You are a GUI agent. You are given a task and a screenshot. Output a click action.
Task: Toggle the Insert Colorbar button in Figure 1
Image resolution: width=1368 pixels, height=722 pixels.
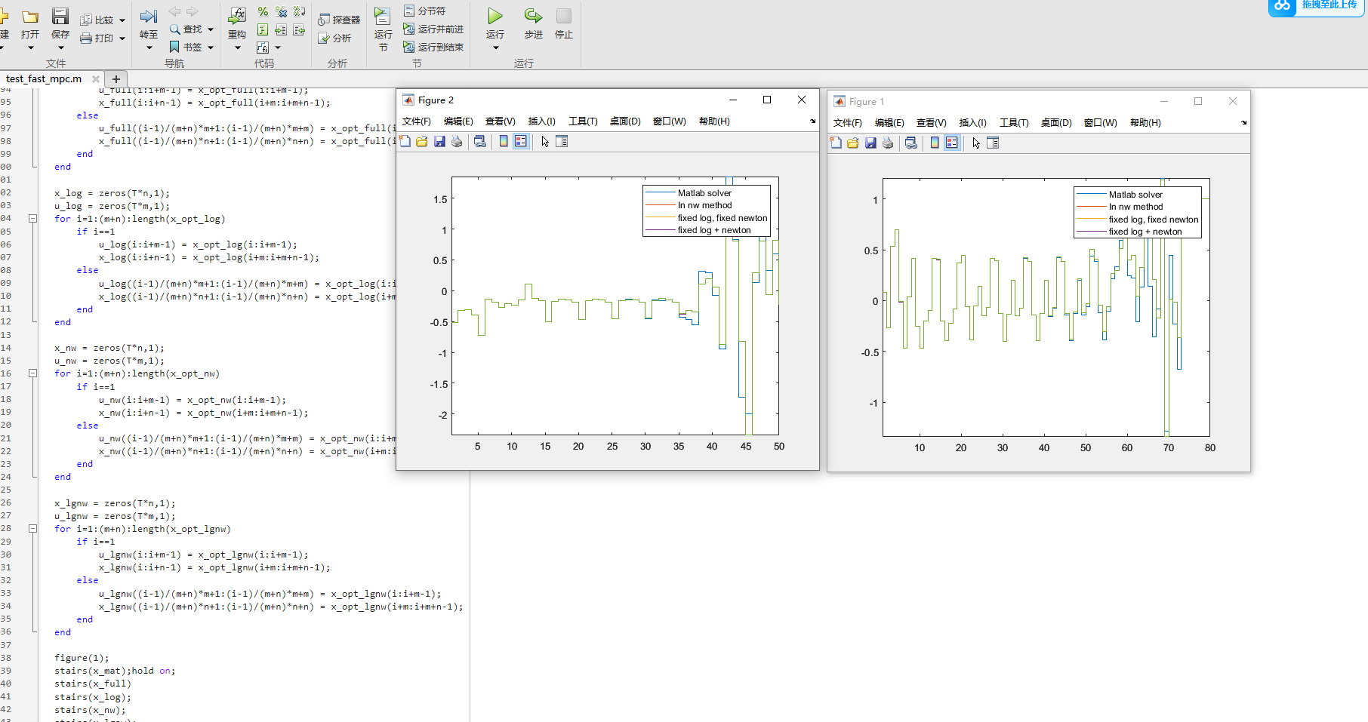click(x=935, y=143)
